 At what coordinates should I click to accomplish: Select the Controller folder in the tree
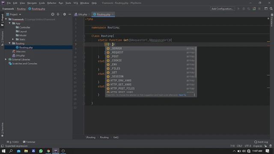(23, 27)
